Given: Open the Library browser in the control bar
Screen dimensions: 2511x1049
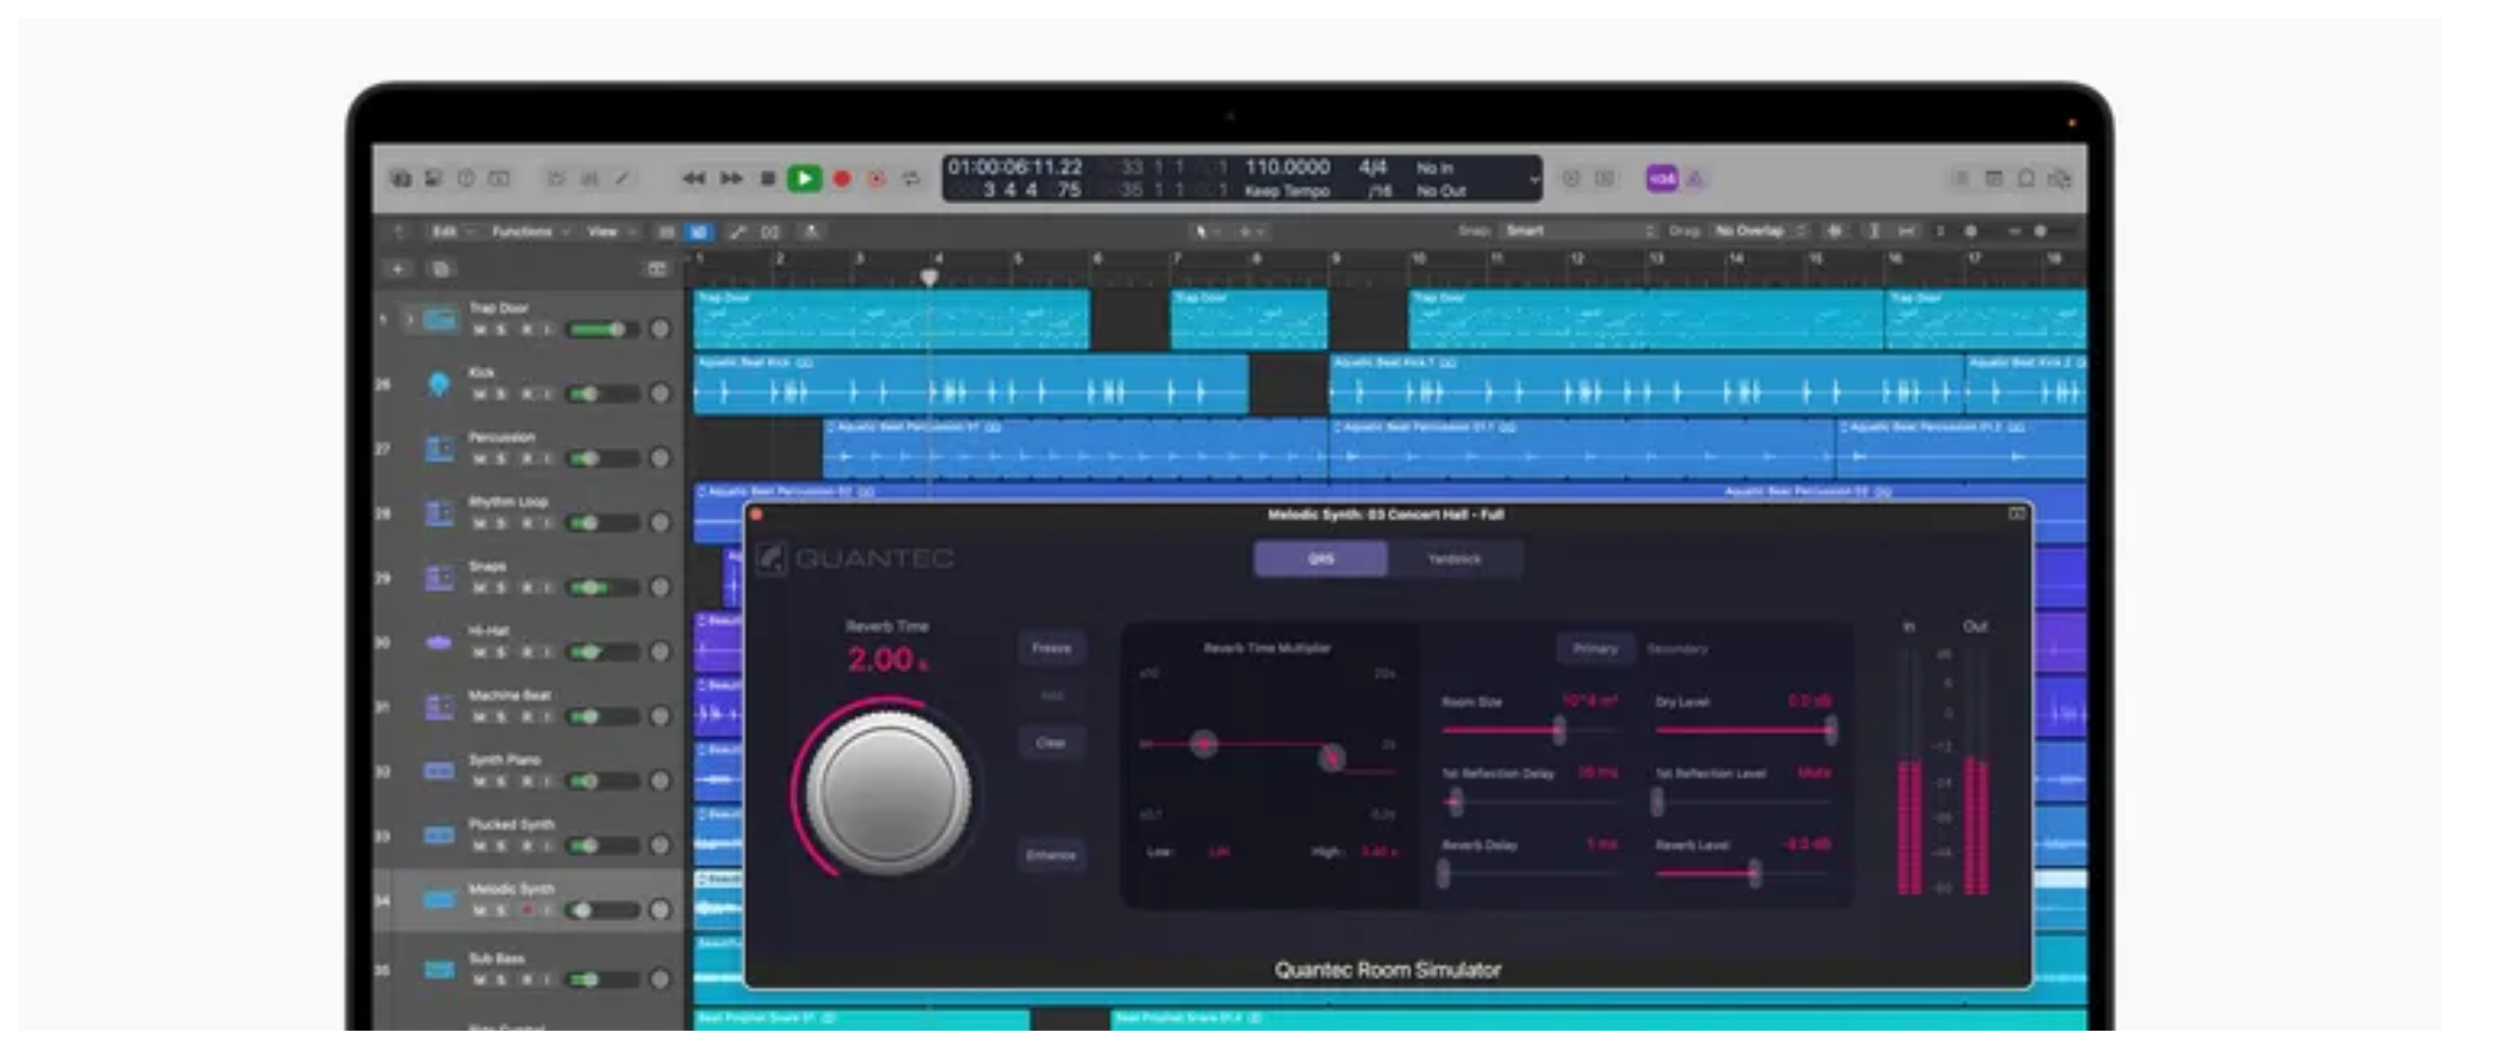Looking at the screenshot, I should point(401,179).
